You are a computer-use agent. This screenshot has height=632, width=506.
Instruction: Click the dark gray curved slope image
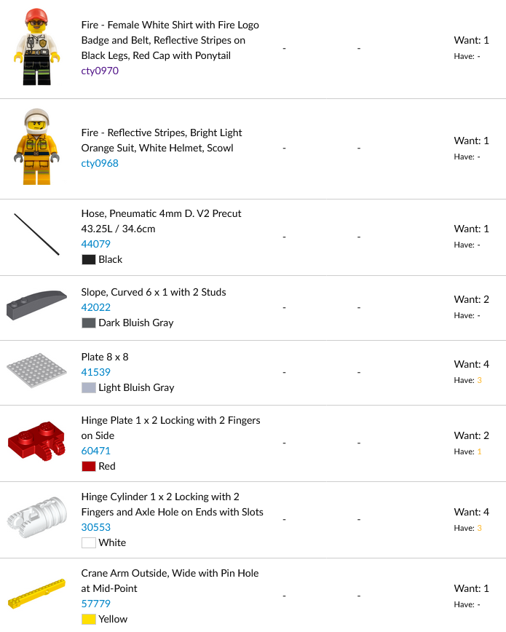[36, 306]
